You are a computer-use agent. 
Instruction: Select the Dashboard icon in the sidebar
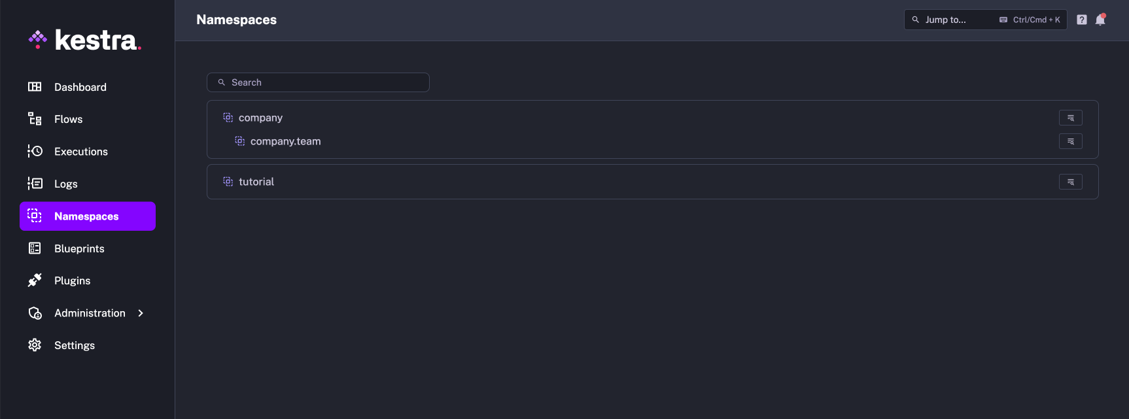tap(34, 86)
